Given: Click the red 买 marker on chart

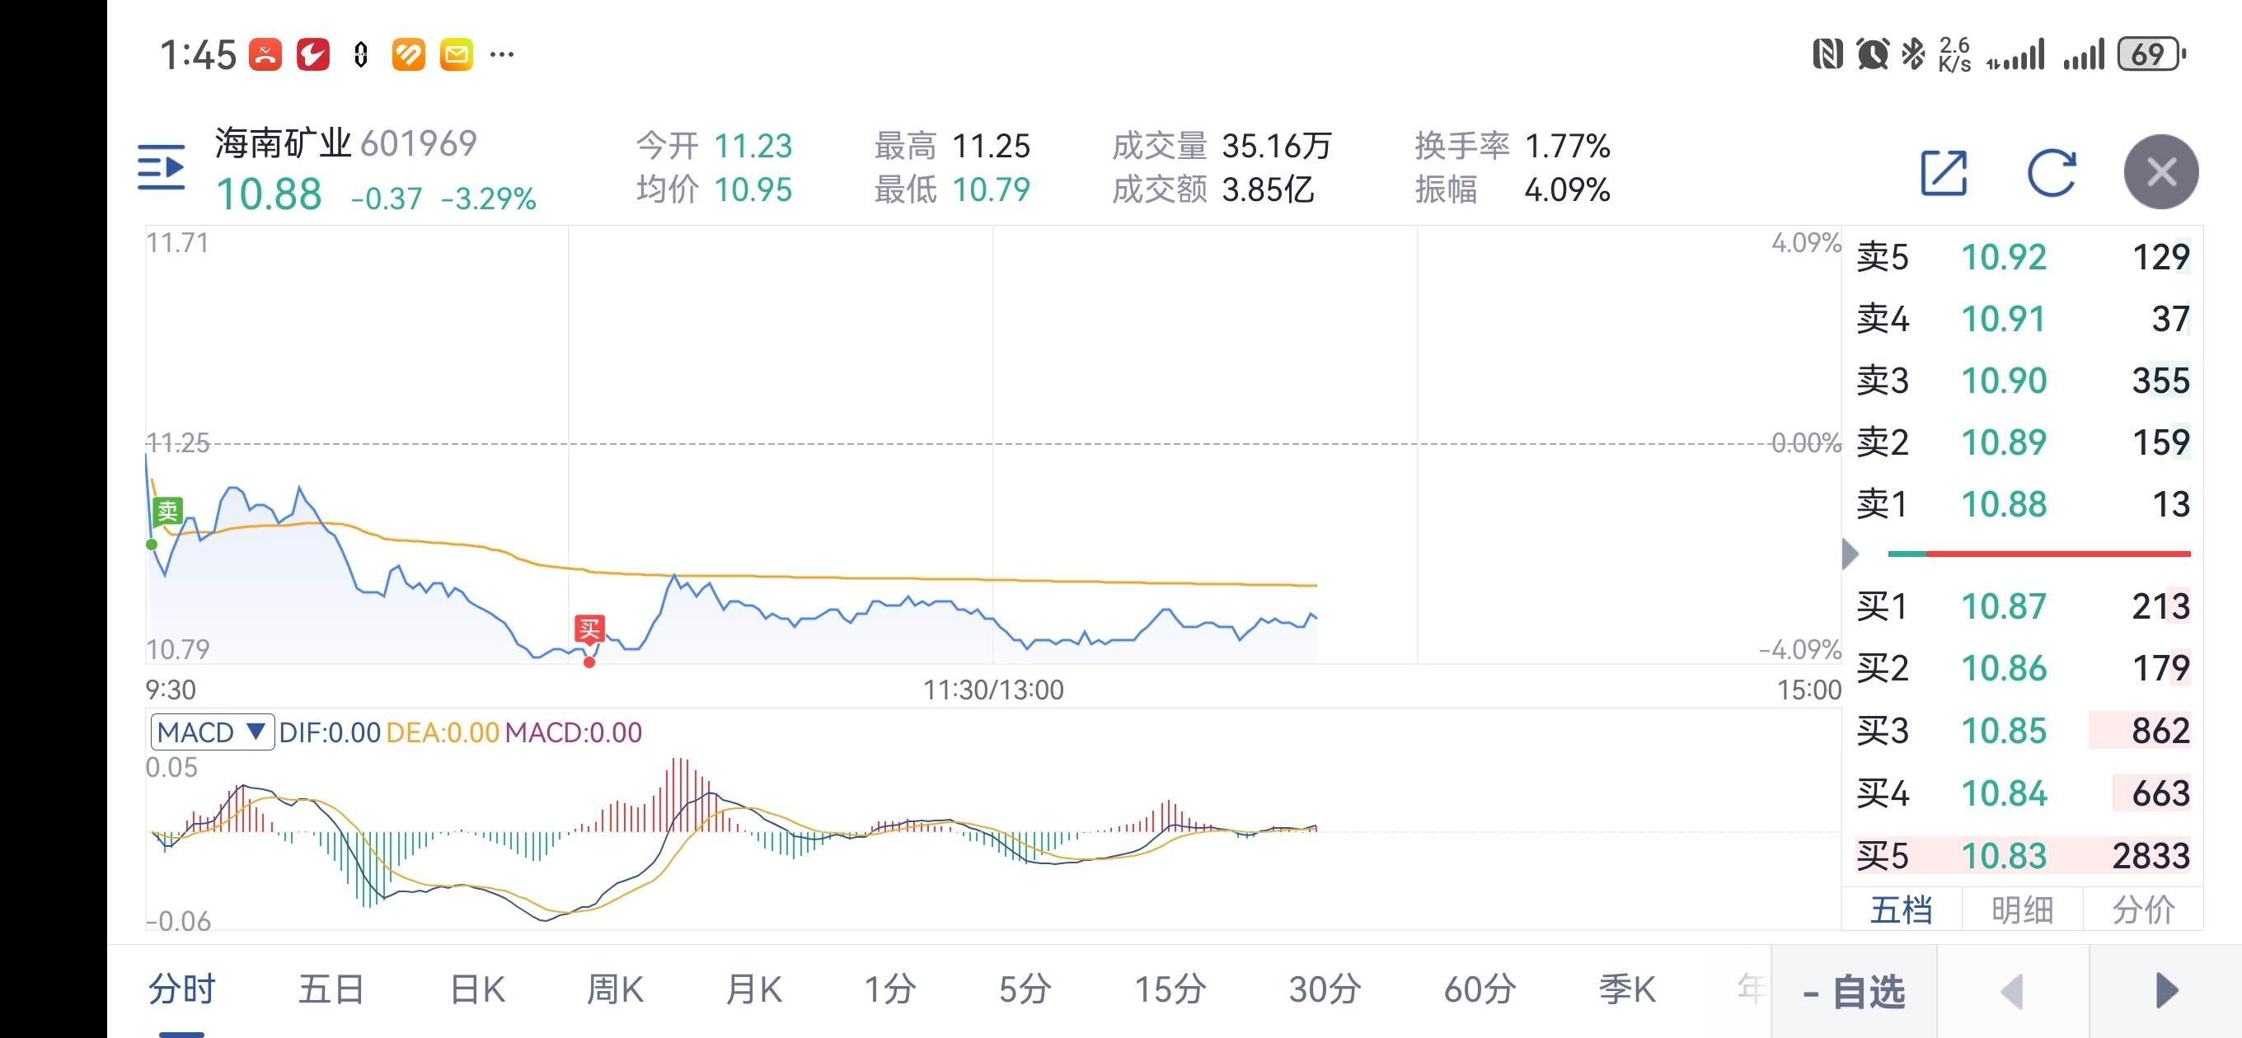Looking at the screenshot, I should click(589, 629).
